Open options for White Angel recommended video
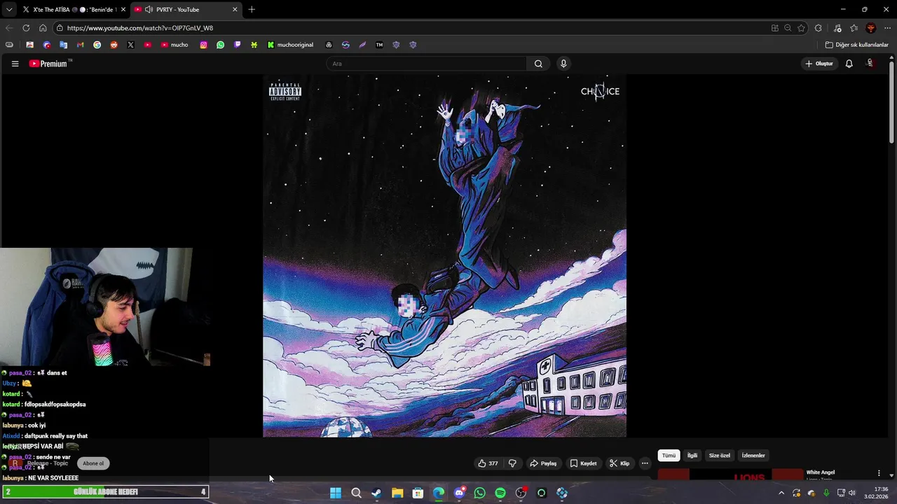This screenshot has width=897, height=504. (879, 473)
